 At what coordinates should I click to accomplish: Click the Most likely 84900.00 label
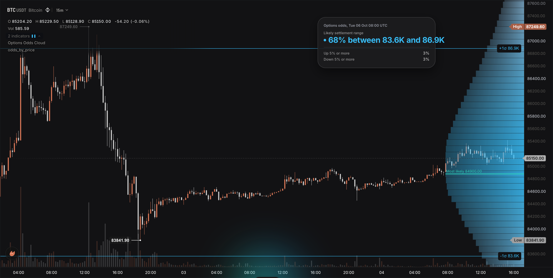[464, 171]
